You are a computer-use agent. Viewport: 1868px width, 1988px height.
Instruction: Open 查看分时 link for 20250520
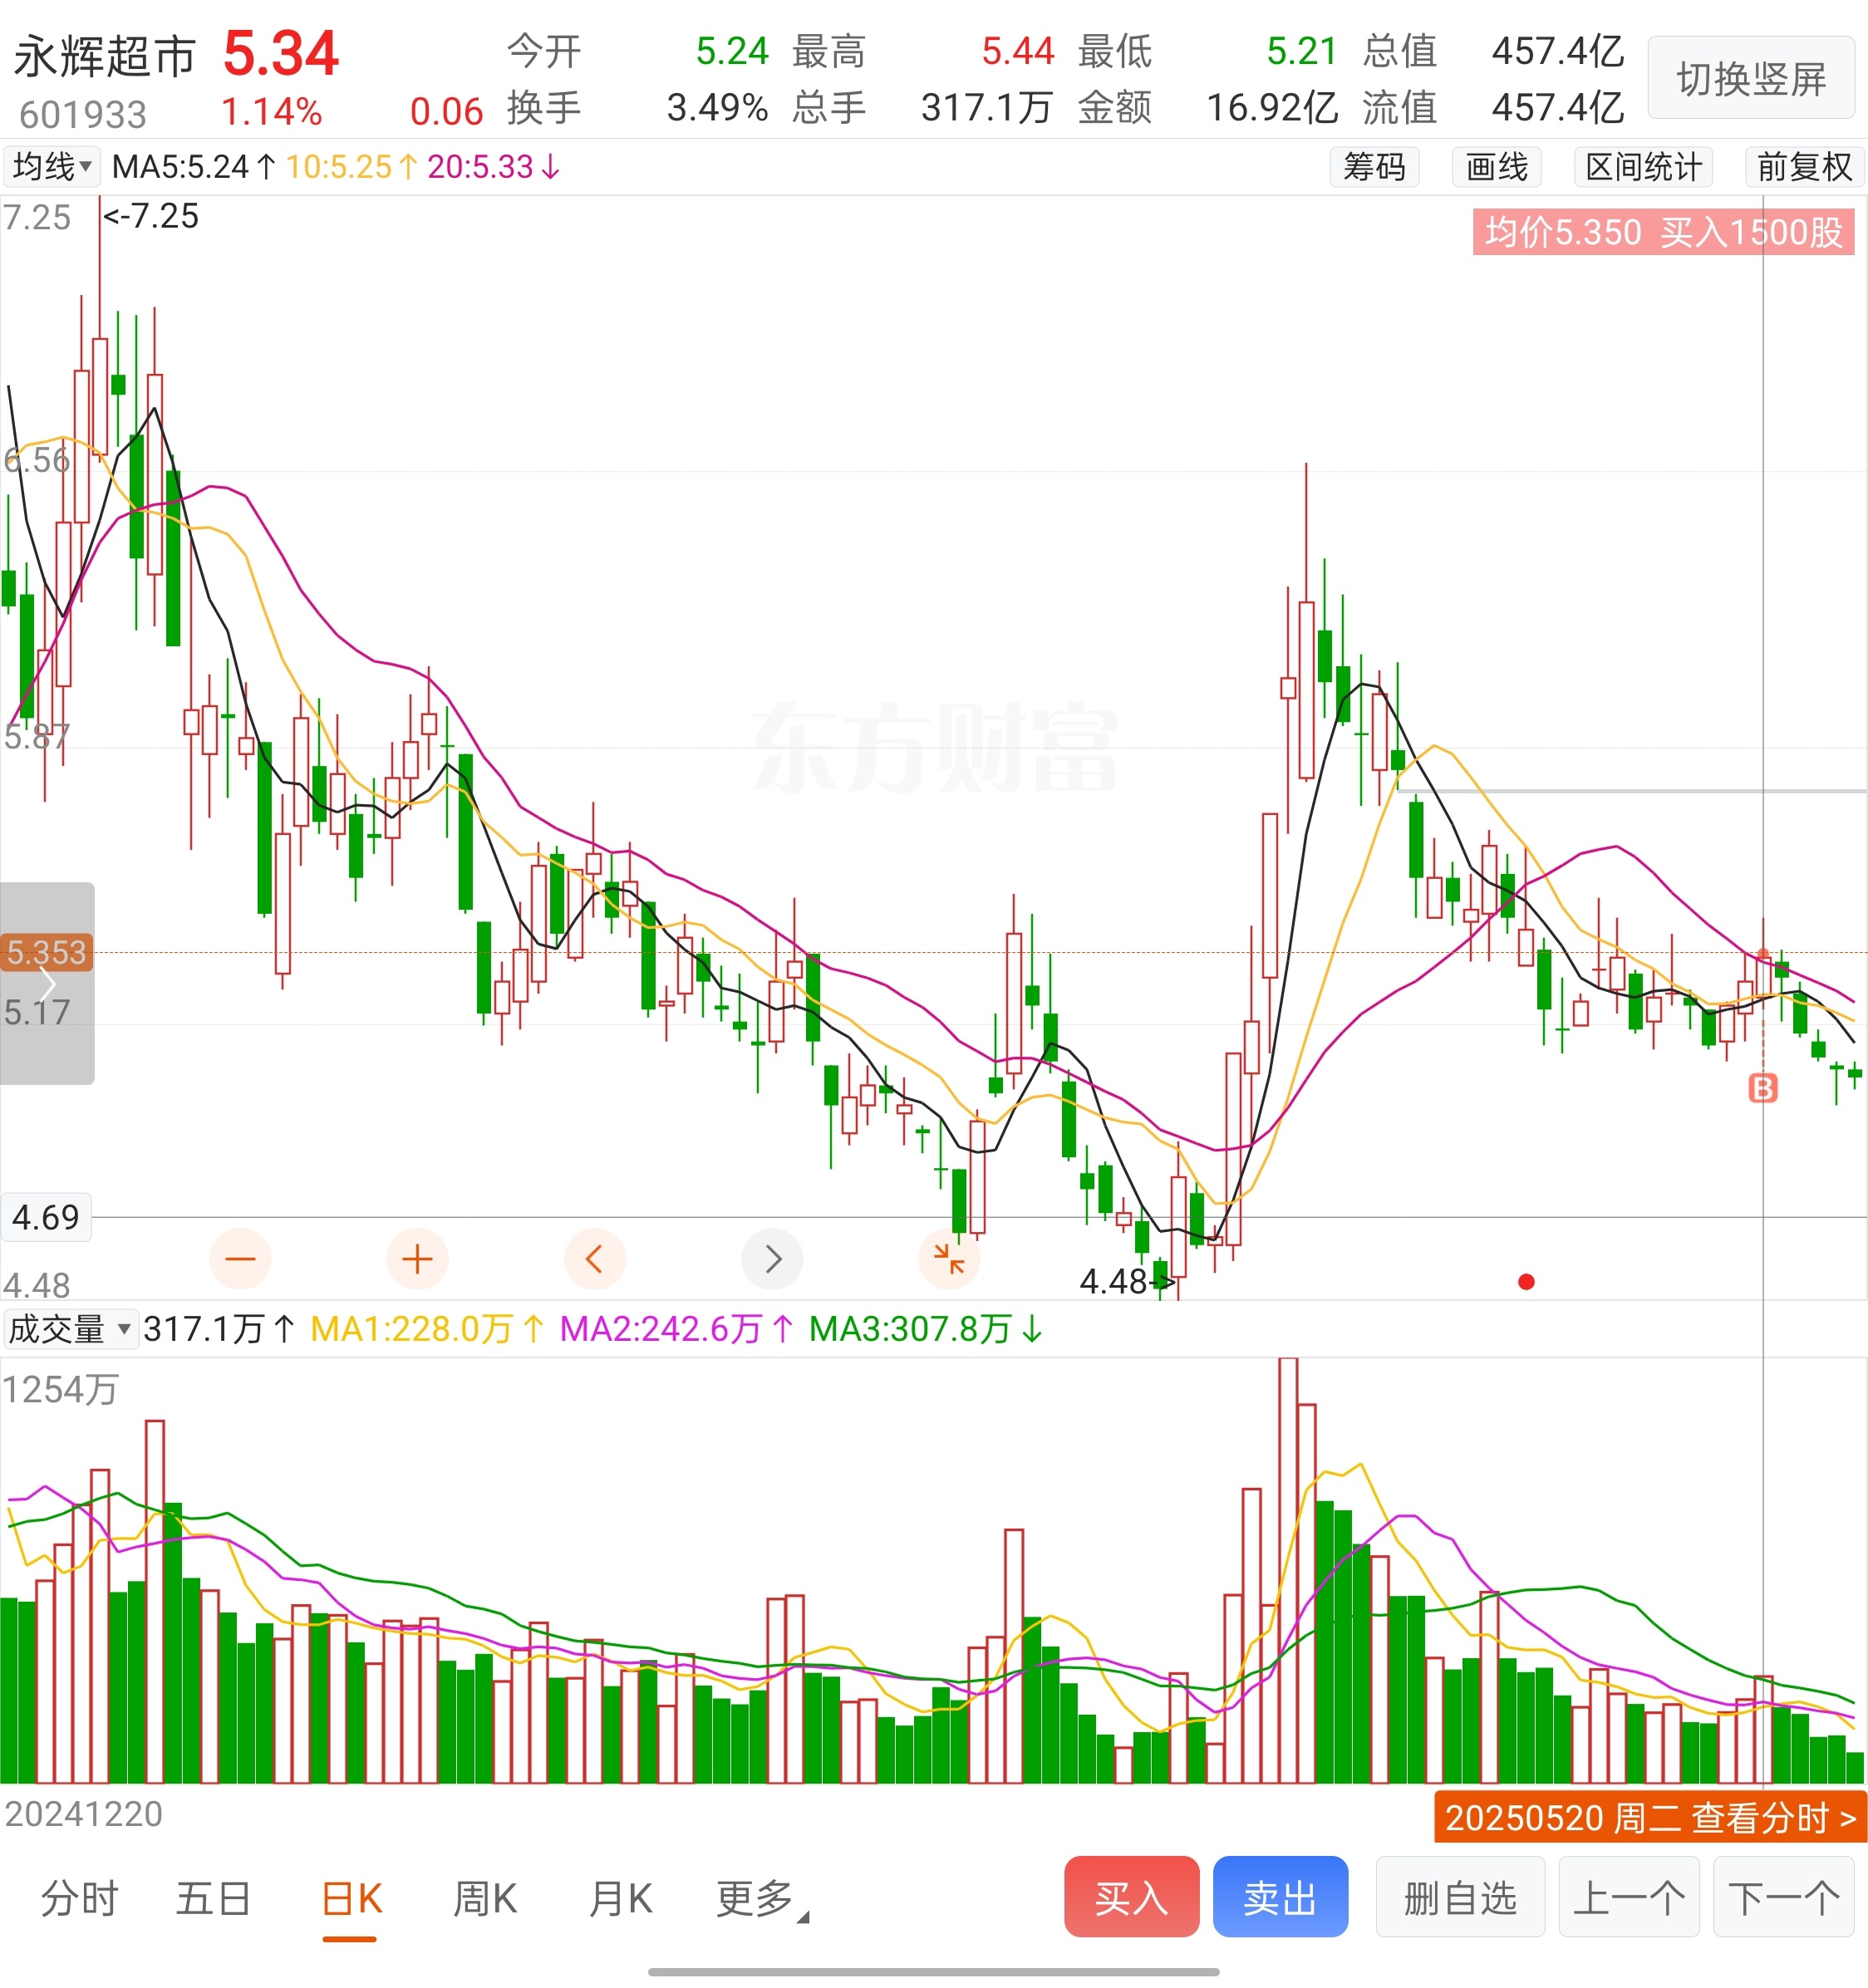(x=1650, y=1817)
